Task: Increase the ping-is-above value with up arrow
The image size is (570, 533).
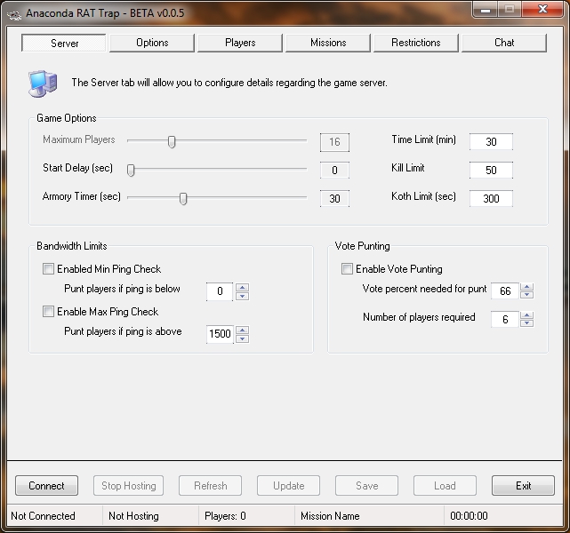Action: click(x=242, y=330)
